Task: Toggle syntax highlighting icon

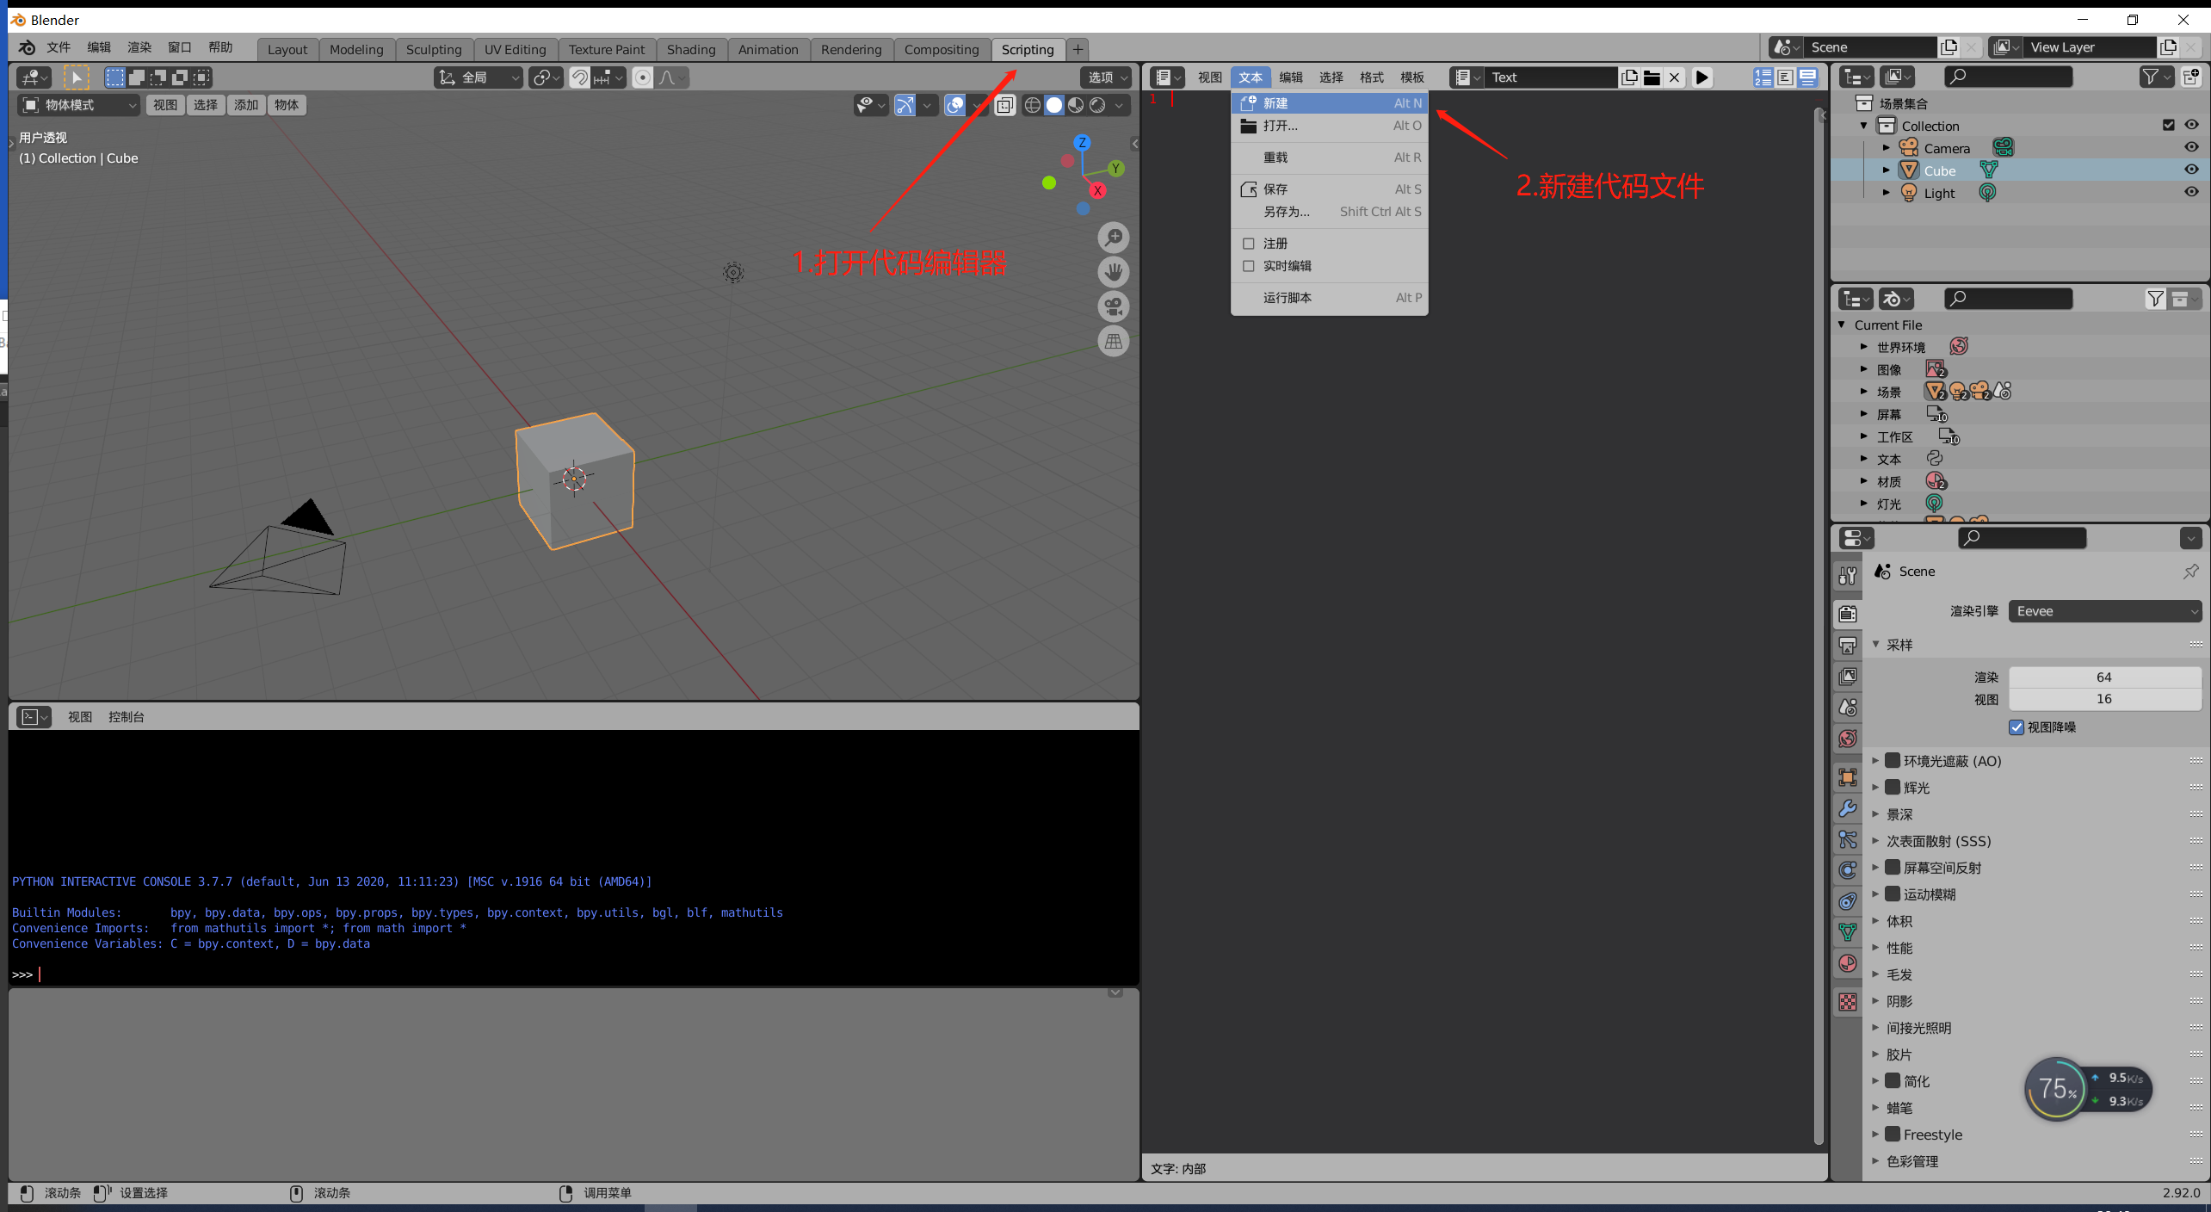Action: click(x=1808, y=77)
